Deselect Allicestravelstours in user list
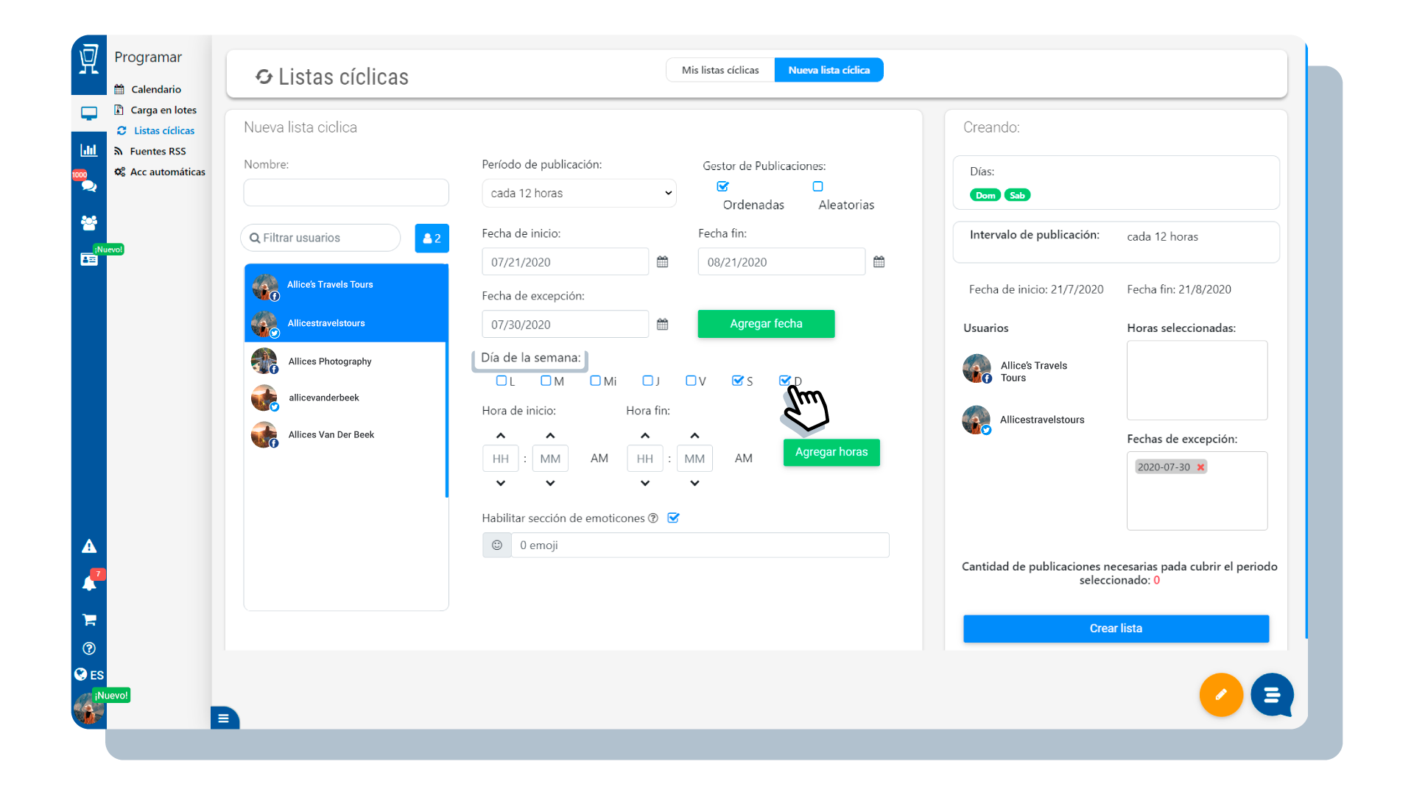 (x=346, y=323)
